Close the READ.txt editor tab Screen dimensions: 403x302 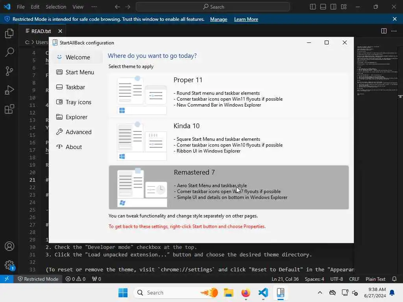(x=60, y=31)
